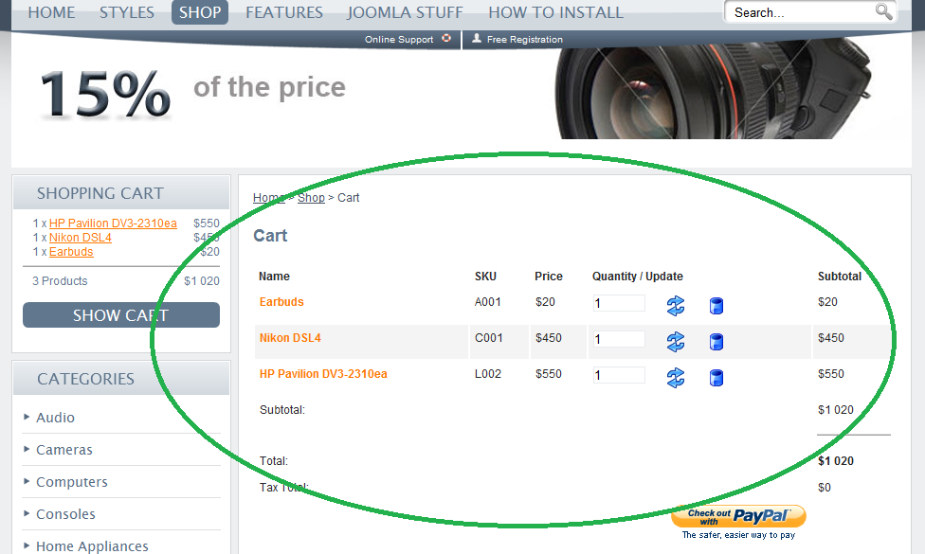The image size is (925, 554).
Task: Click the Nikon DSL4 price $450 cell
Action: click(549, 338)
